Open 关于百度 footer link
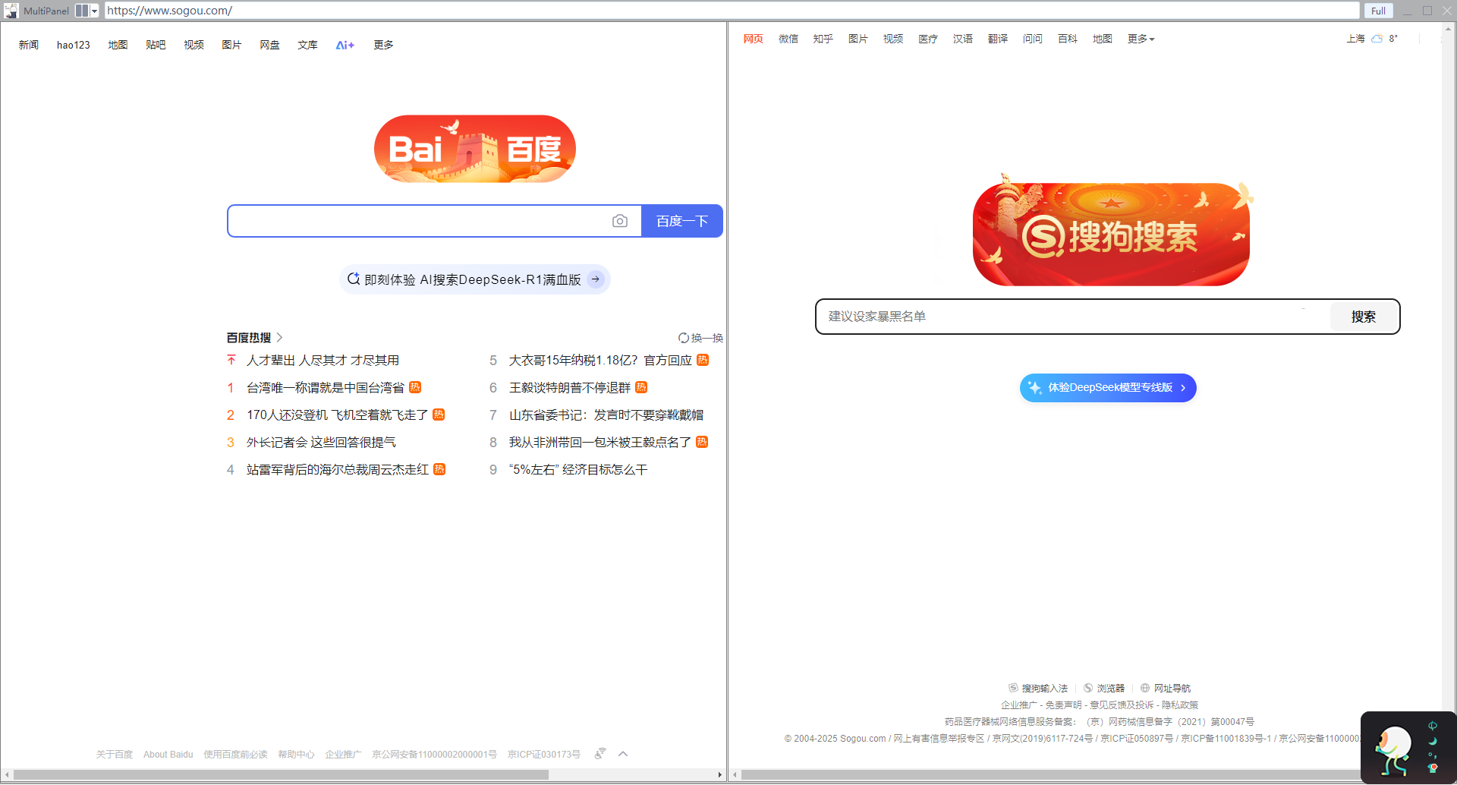The height and width of the screenshot is (785, 1457). point(115,754)
